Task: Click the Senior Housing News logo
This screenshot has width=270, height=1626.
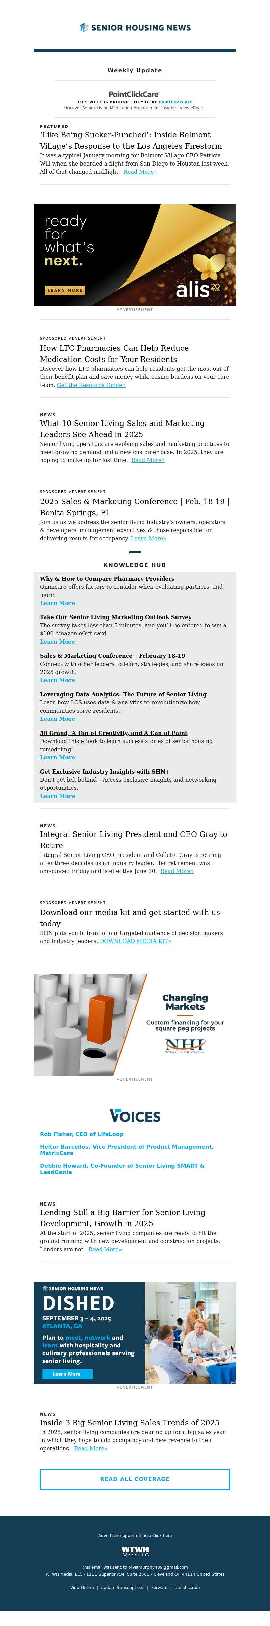Action: point(135,28)
